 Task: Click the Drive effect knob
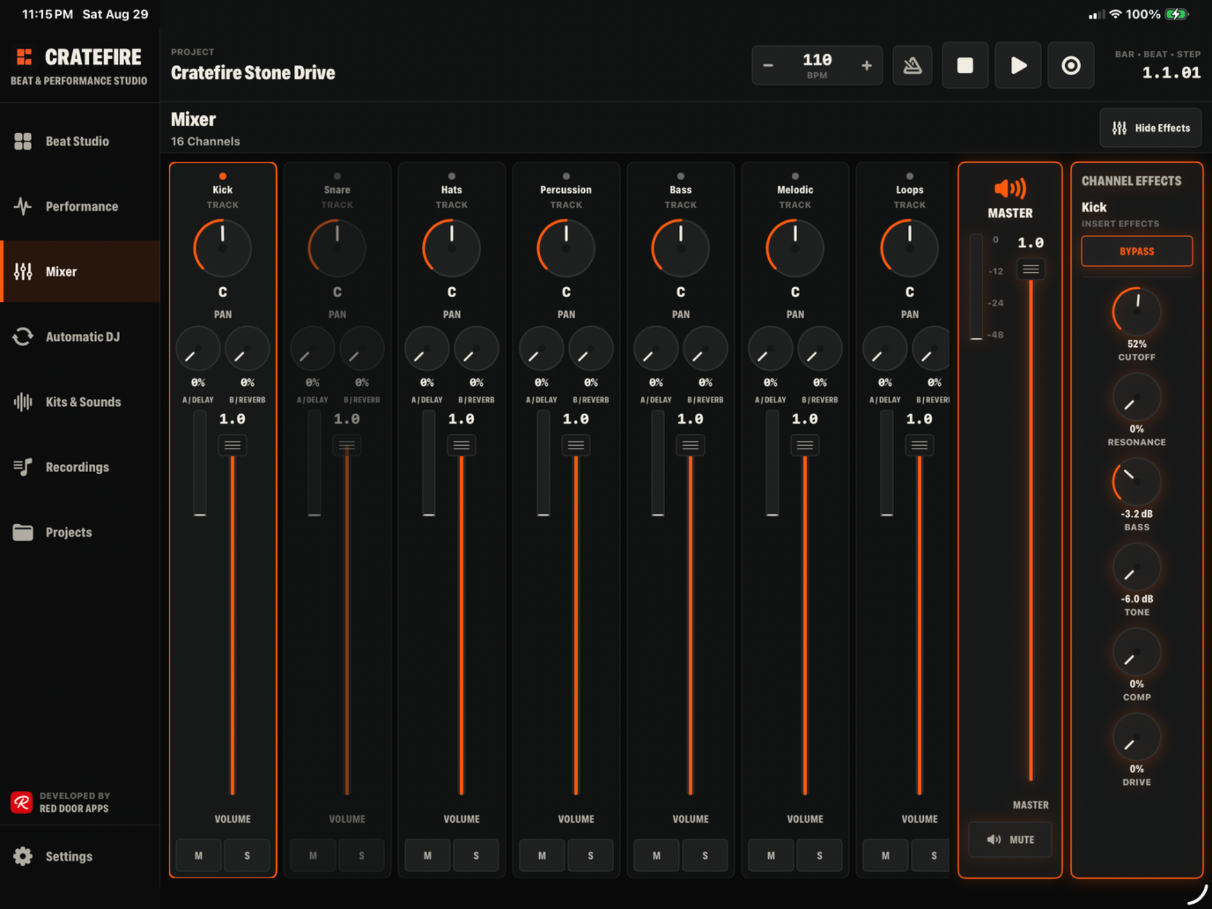point(1137,737)
